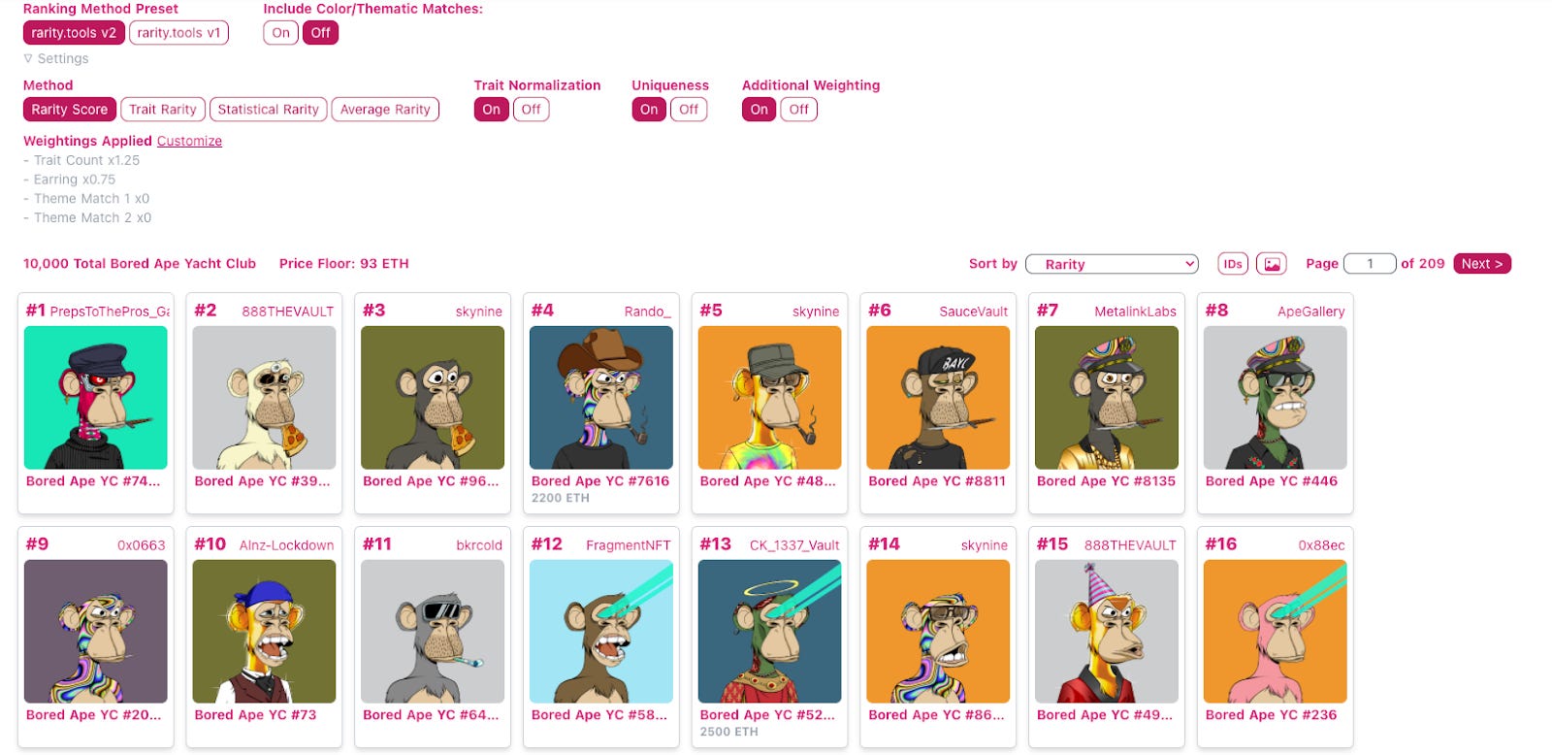Screen dimensions: 1552x755
Task: Click owner 0x0663 on rank #9
Action: 142,545
